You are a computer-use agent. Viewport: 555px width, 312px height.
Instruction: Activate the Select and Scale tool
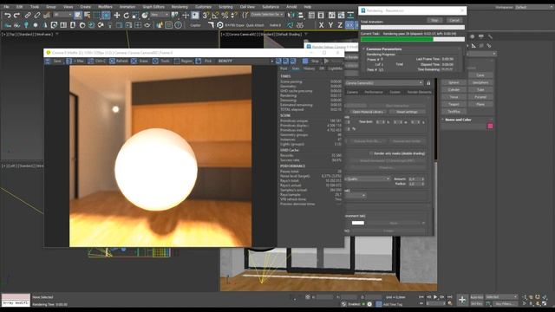(135, 16)
